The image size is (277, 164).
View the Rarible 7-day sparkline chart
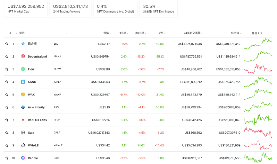(x=258, y=158)
